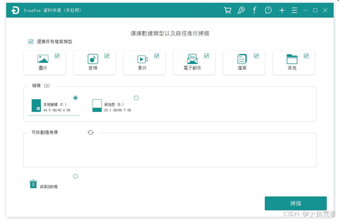This screenshot has height=220, width=339.
Task: Click the key register icon
Action: (x=241, y=10)
